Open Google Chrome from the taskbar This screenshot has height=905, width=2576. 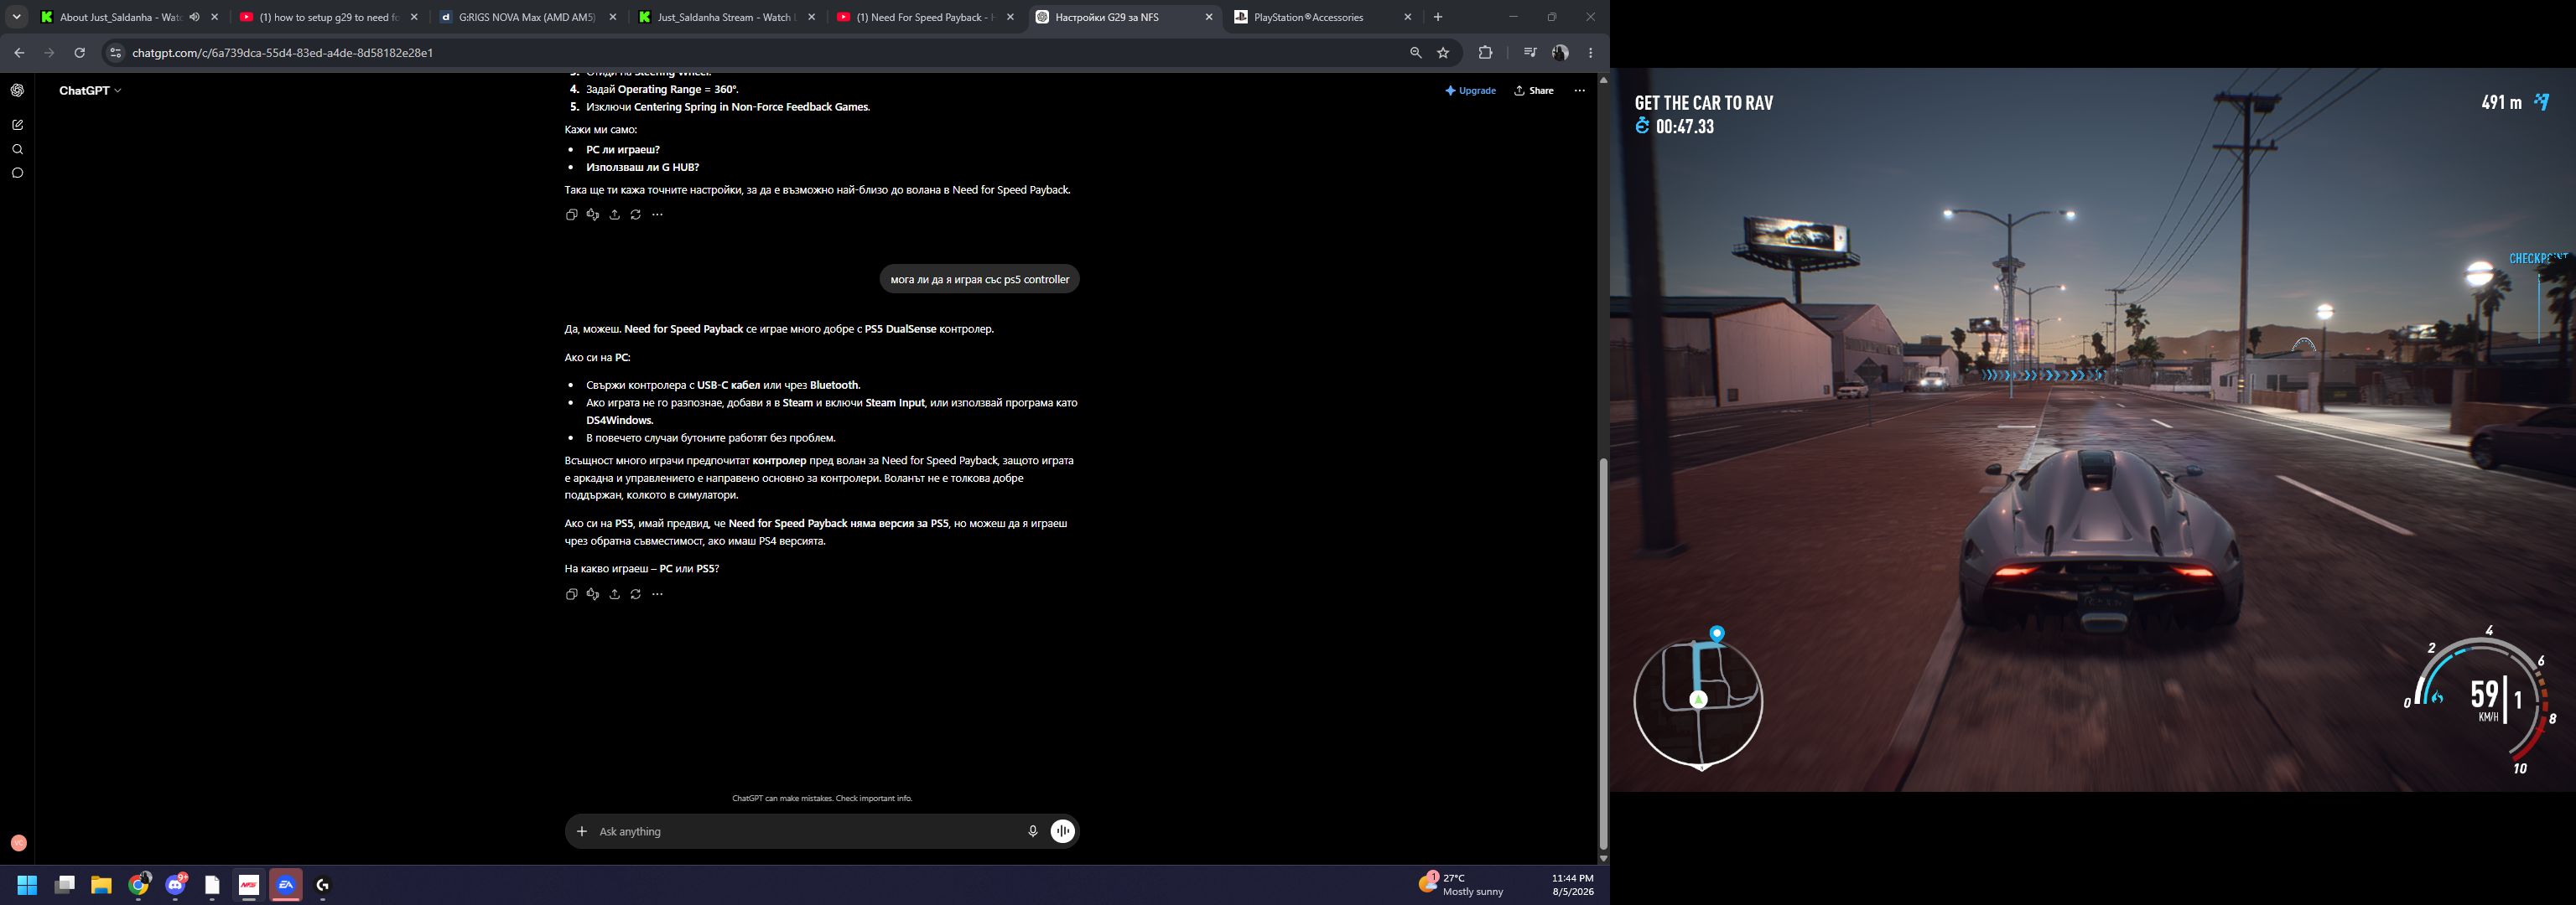[139, 885]
